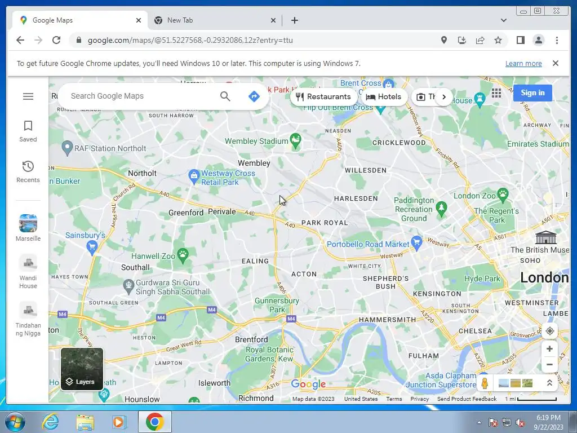The width and height of the screenshot is (577, 433).
Task: Open Recents history in sidebar
Action: point(28,171)
